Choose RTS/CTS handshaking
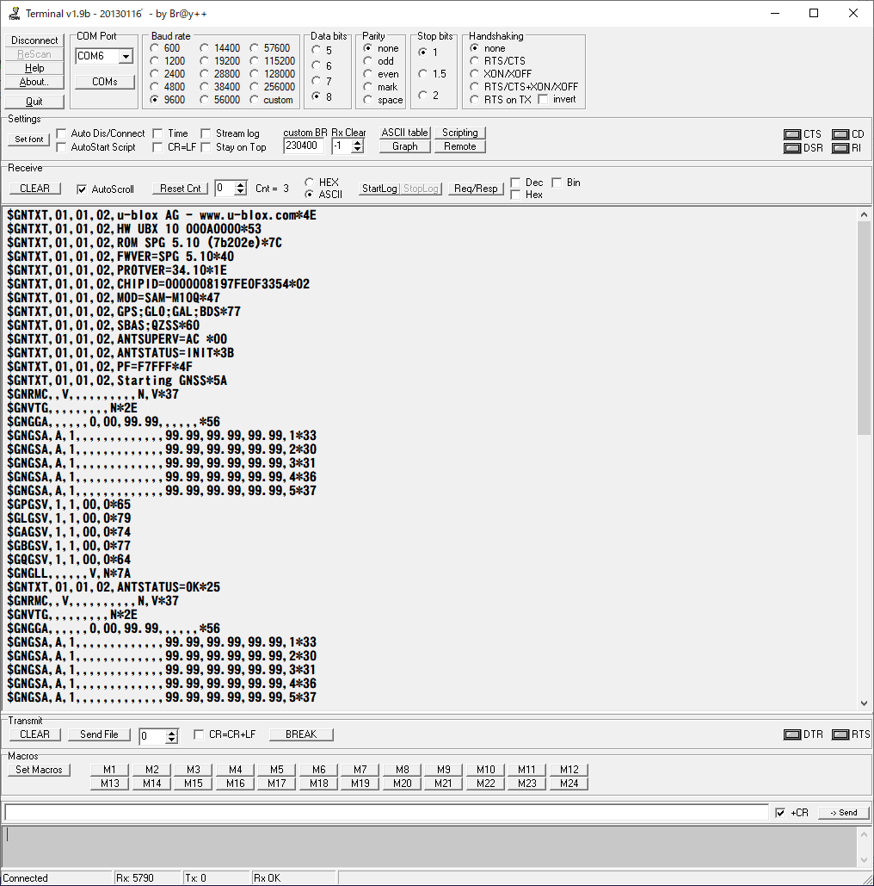874x886 pixels. click(474, 61)
